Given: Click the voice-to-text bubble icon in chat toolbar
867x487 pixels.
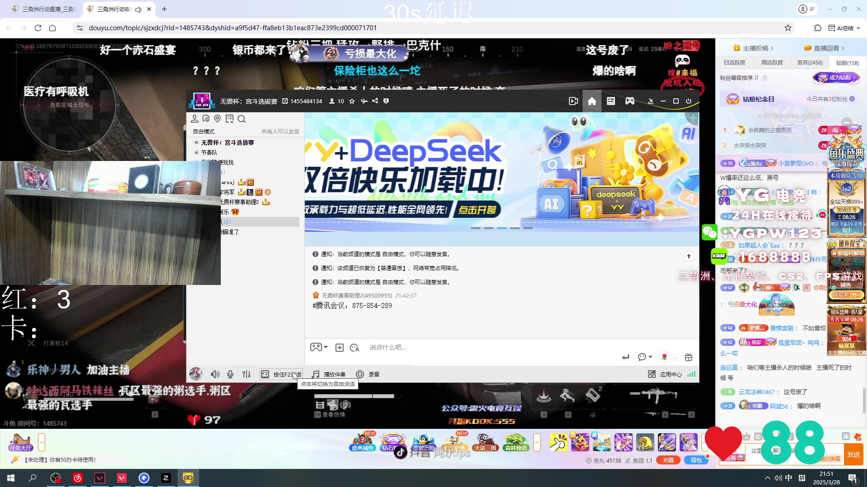Looking at the screenshot, I should click(x=354, y=347).
